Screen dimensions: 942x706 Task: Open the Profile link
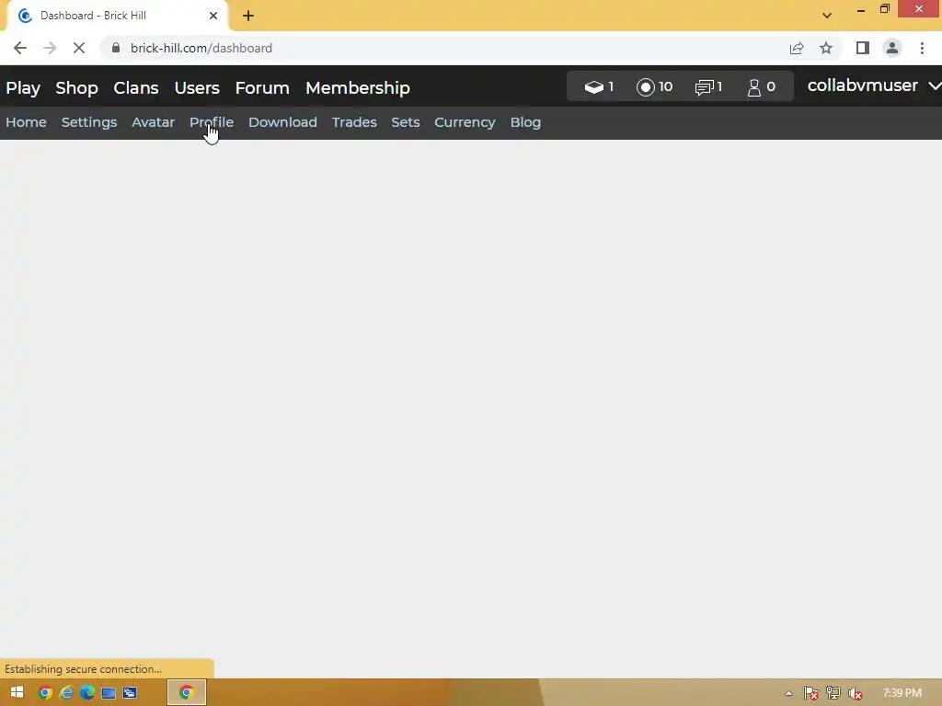click(x=212, y=122)
